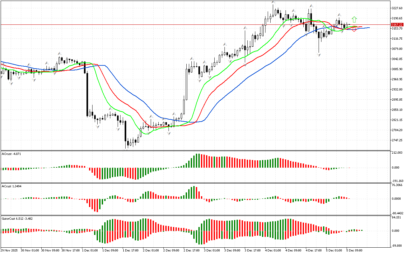Click the right end of blue Alligator line
Viewport: 407px width, 254px height.
[x=369, y=28]
